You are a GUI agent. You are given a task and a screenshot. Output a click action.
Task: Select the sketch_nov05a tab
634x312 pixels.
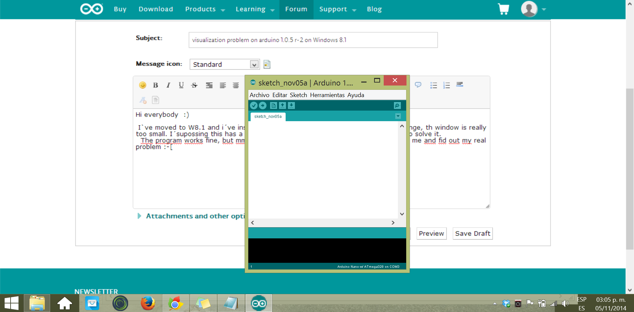(x=268, y=117)
